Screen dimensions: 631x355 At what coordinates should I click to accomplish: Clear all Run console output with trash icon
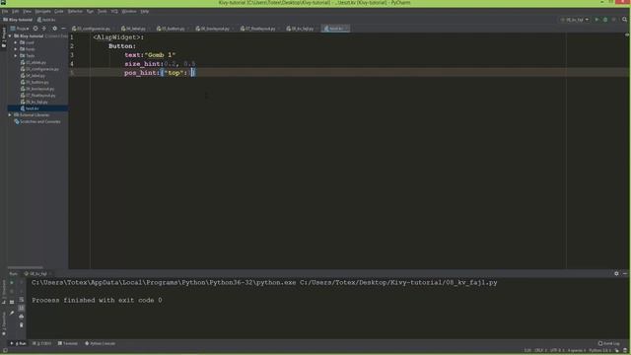(22, 324)
